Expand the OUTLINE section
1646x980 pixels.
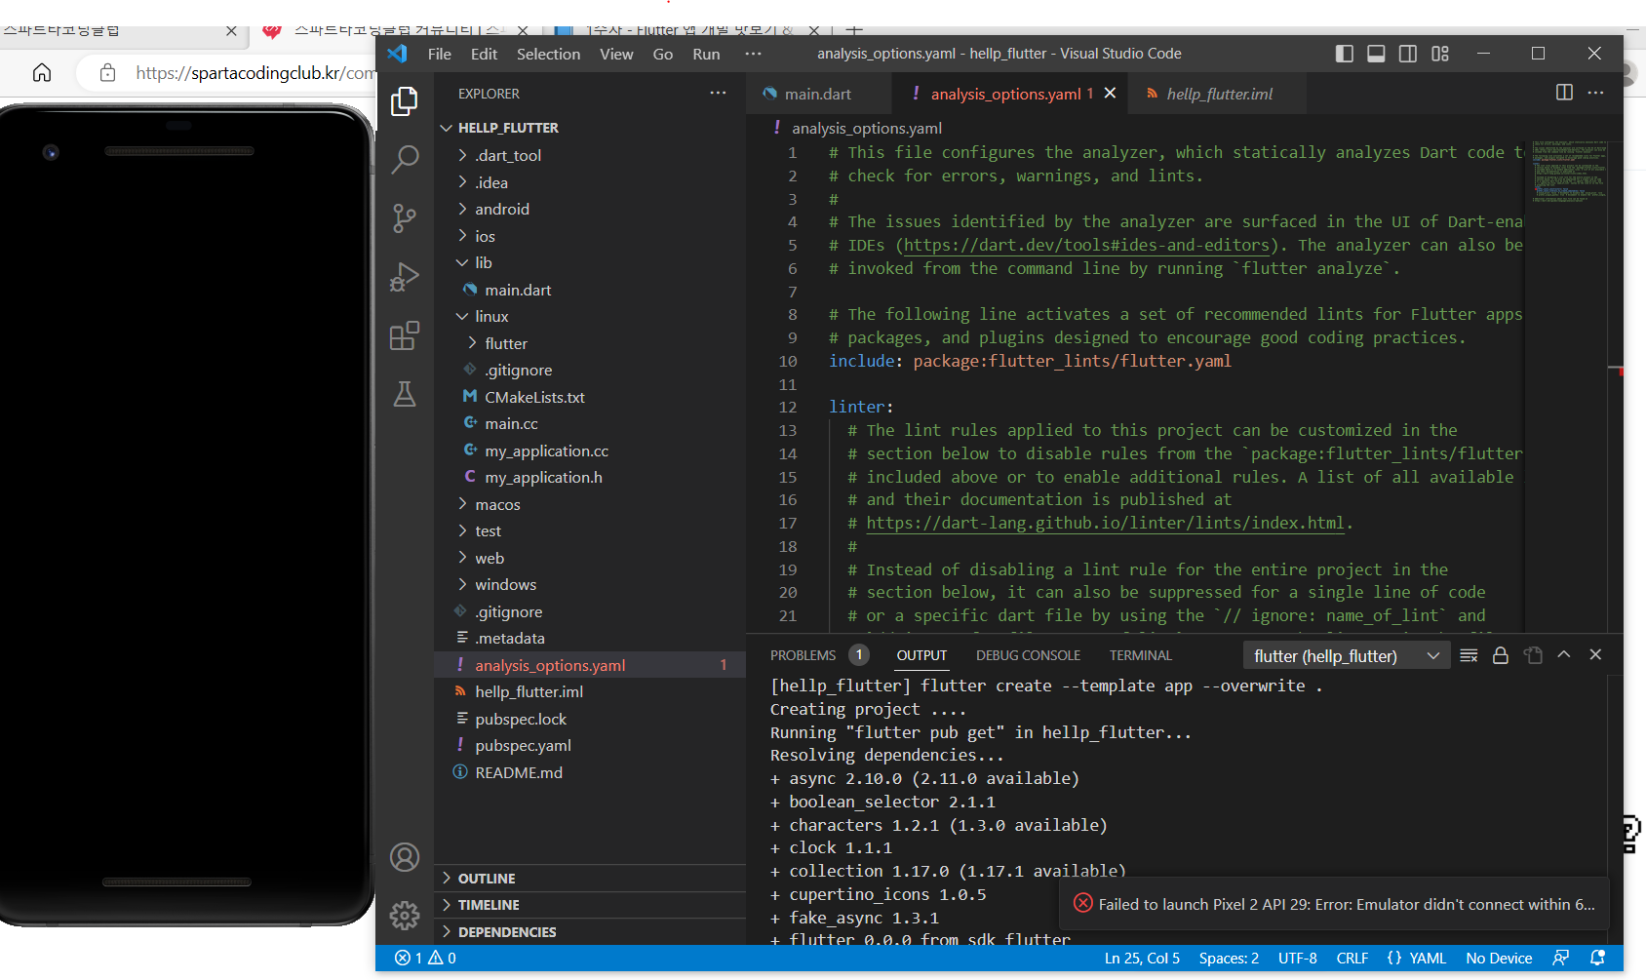coord(590,879)
